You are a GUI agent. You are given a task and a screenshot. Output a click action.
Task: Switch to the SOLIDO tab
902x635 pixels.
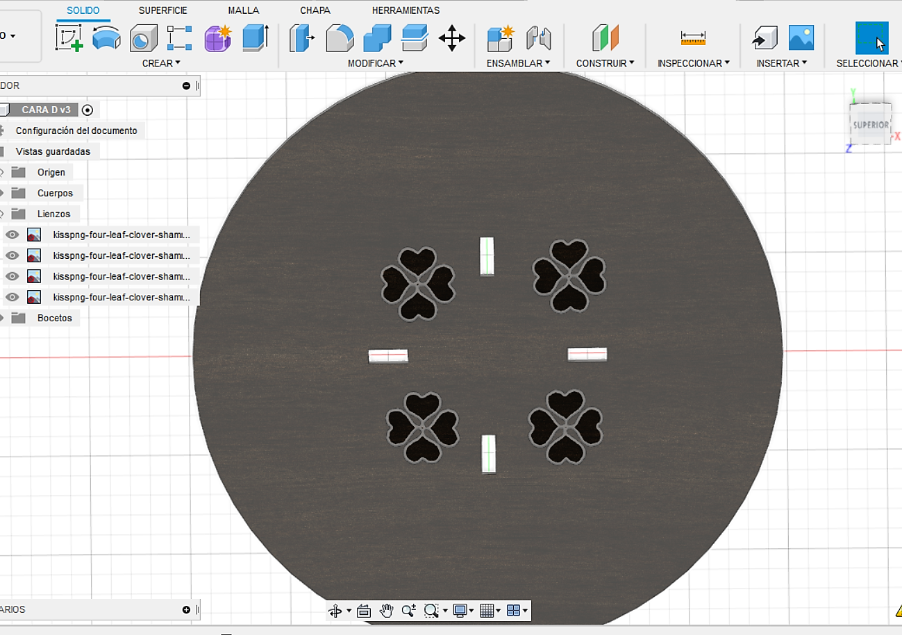click(x=83, y=10)
